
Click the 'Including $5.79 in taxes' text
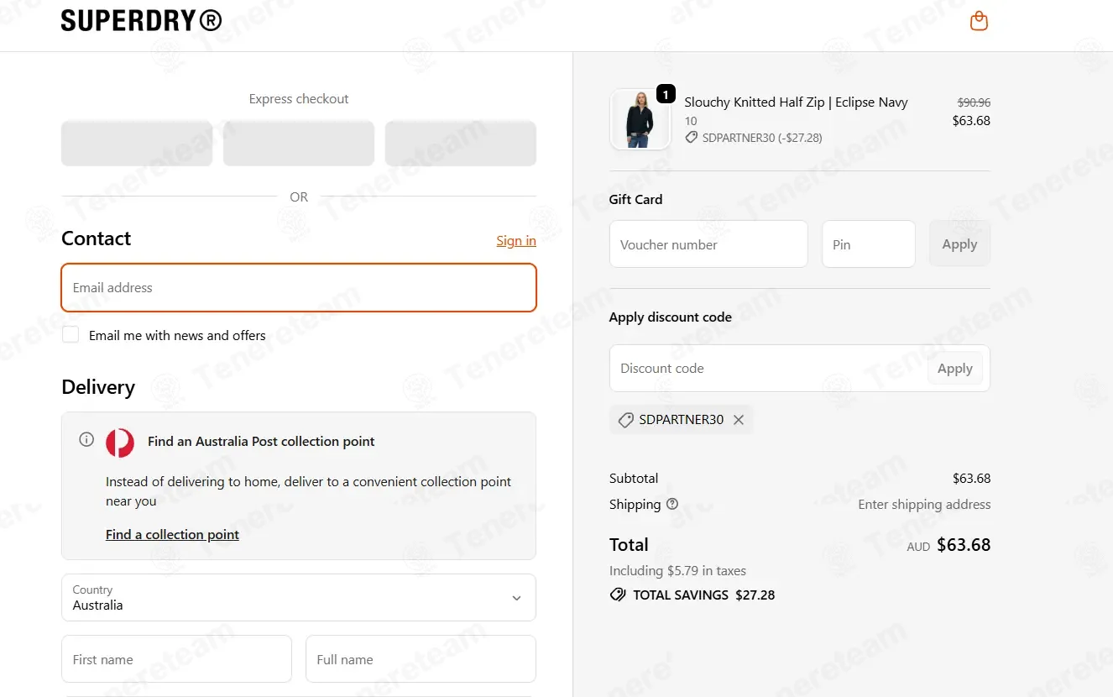tap(677, 570)
